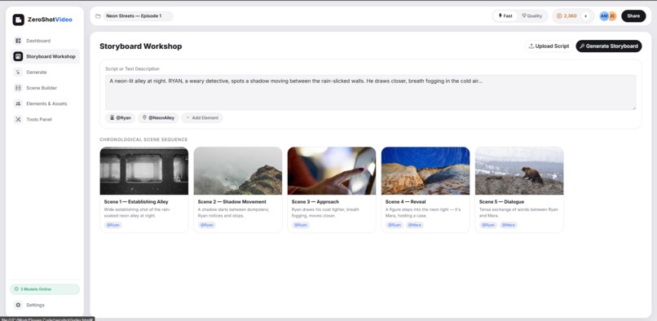Click the Share button
The height and width of the screenshot is (321, 657).
tap(633, 16)
